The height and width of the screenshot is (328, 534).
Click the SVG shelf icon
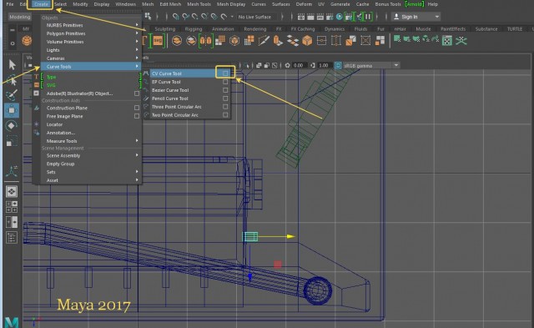pyautogui.click(x=158, y=41)
